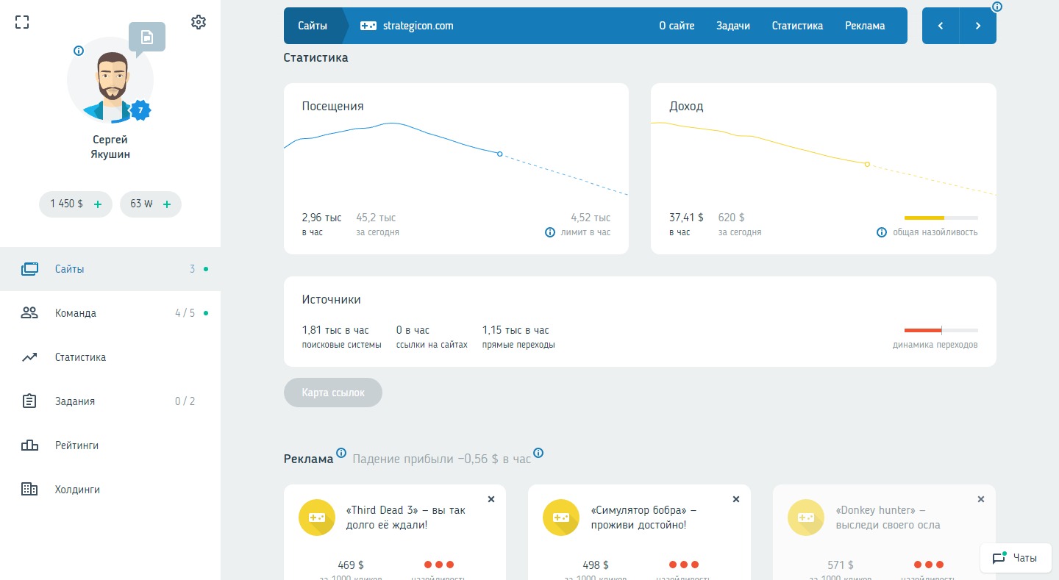
Task: Select 'Команда' in the sidebar
Action: pos(76,313)
